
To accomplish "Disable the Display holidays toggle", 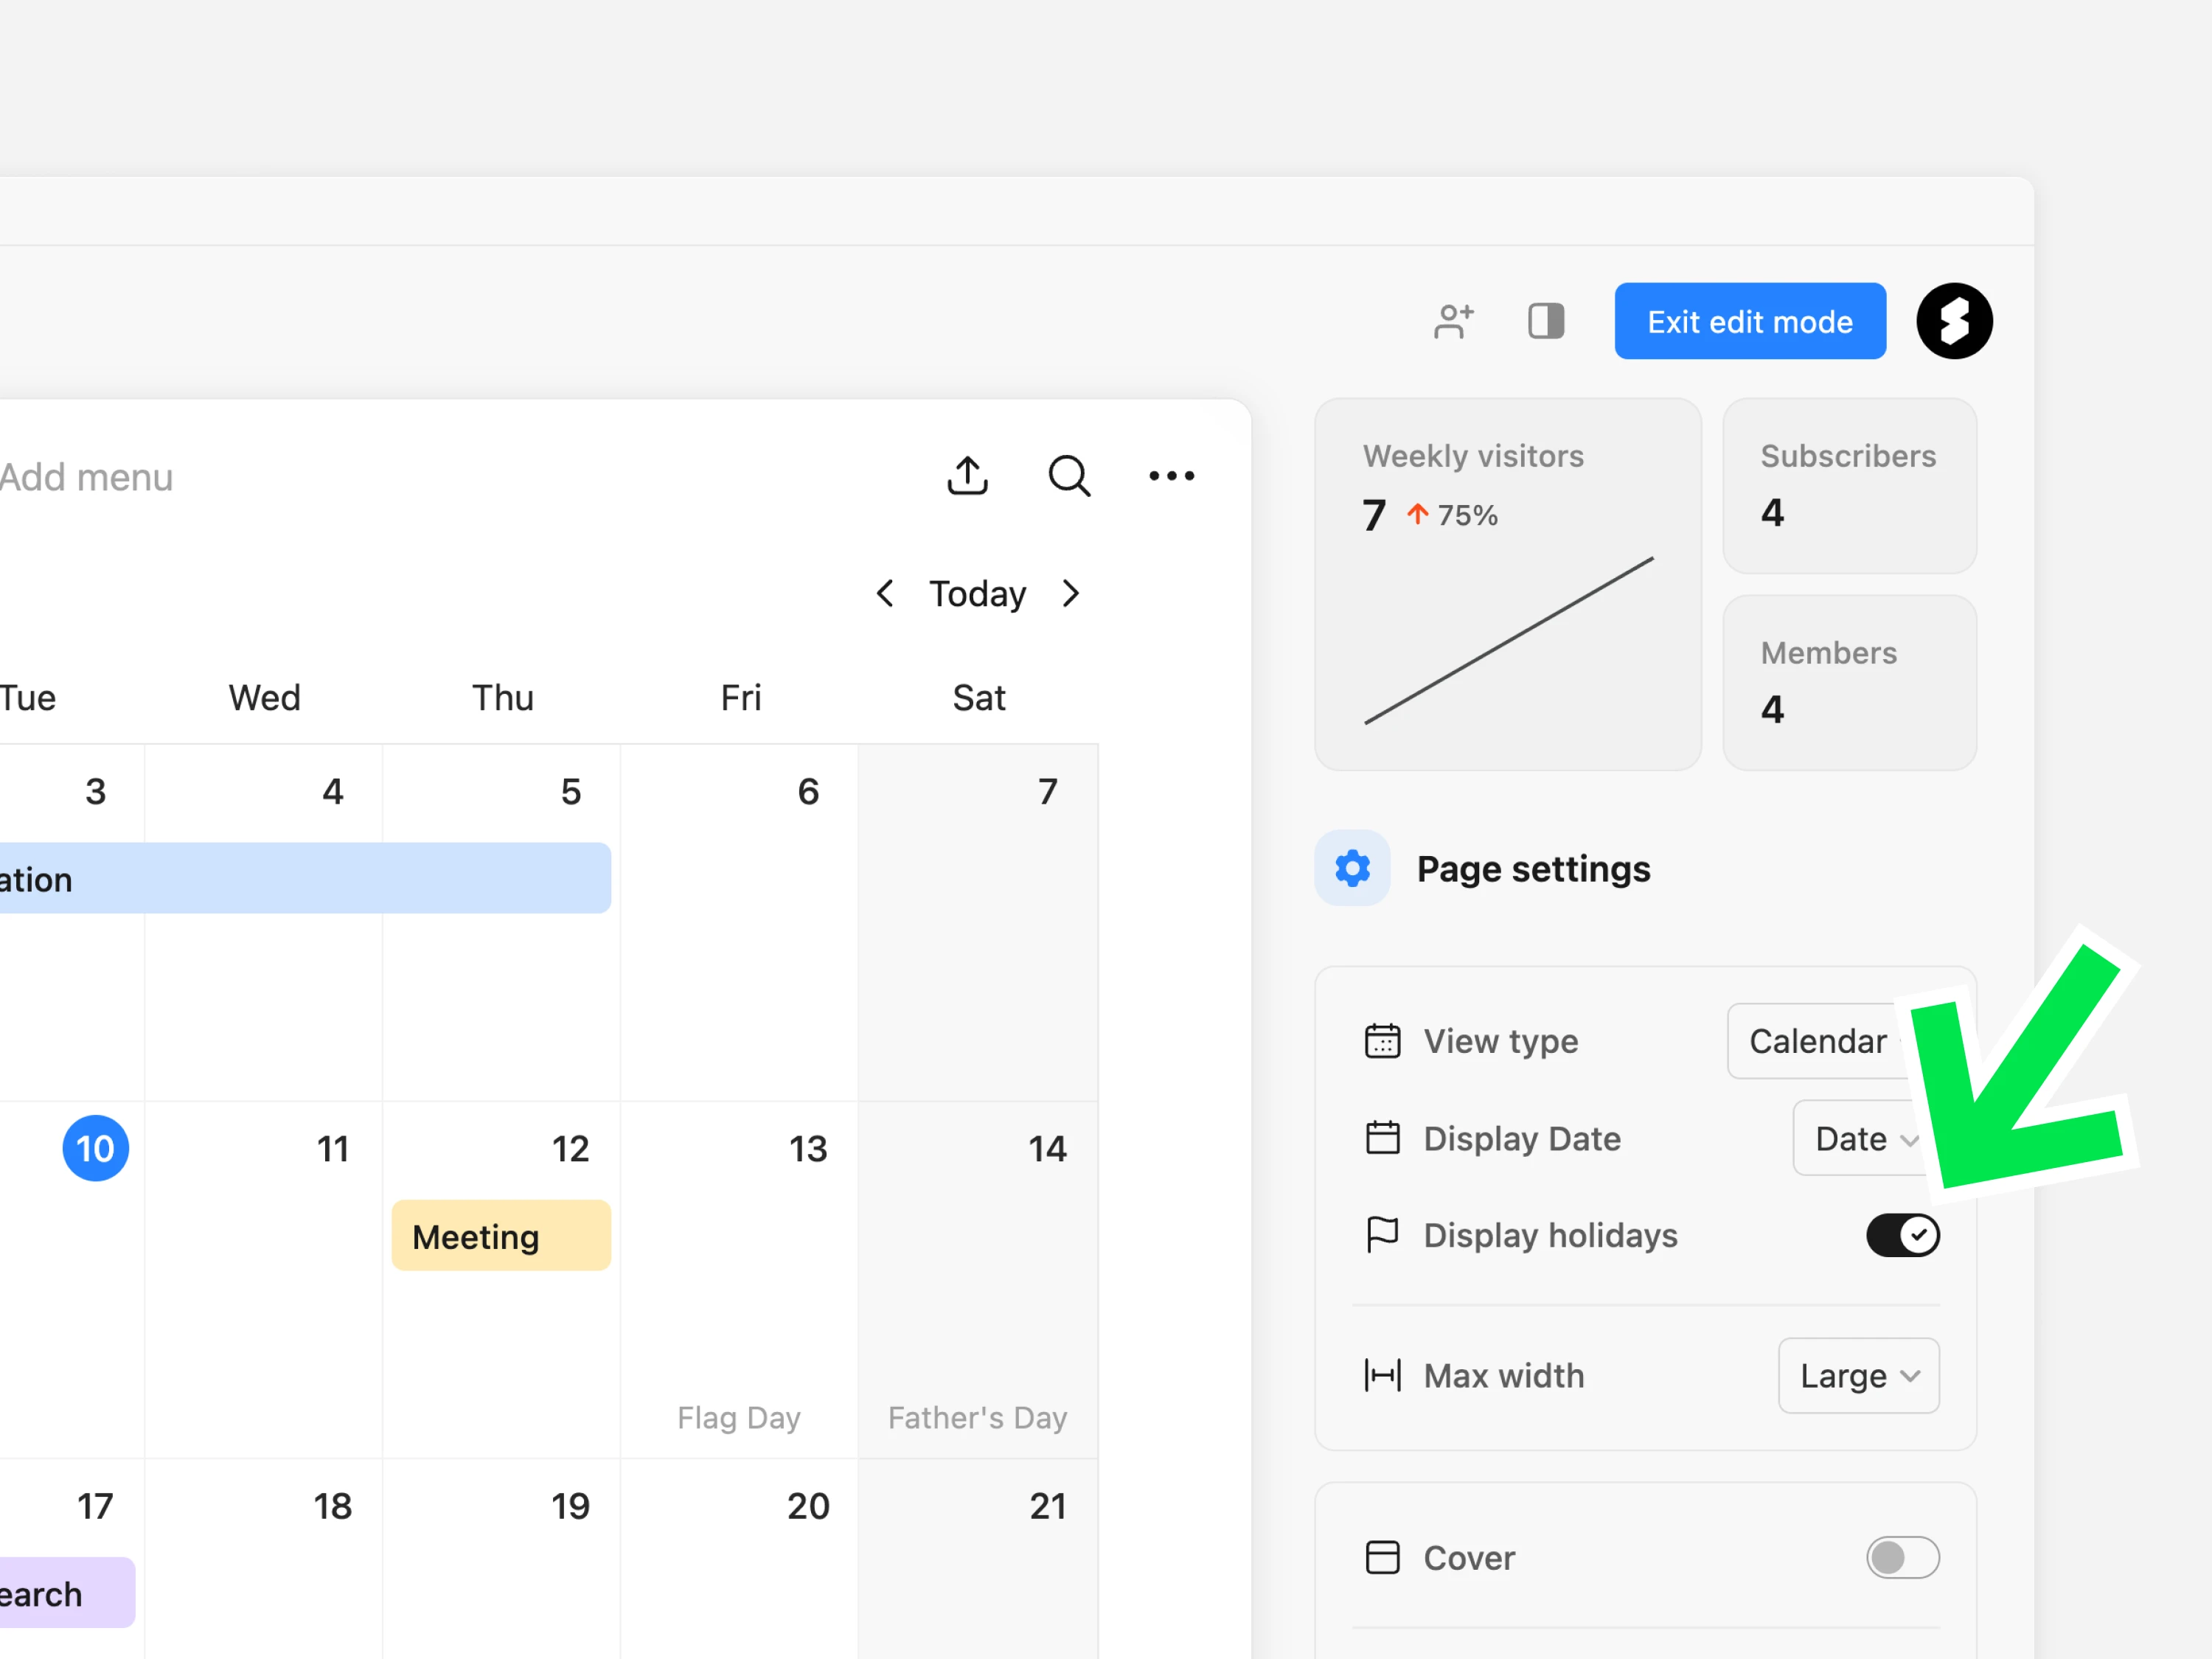I will pyautogui.click(x=1902, y=1235).
